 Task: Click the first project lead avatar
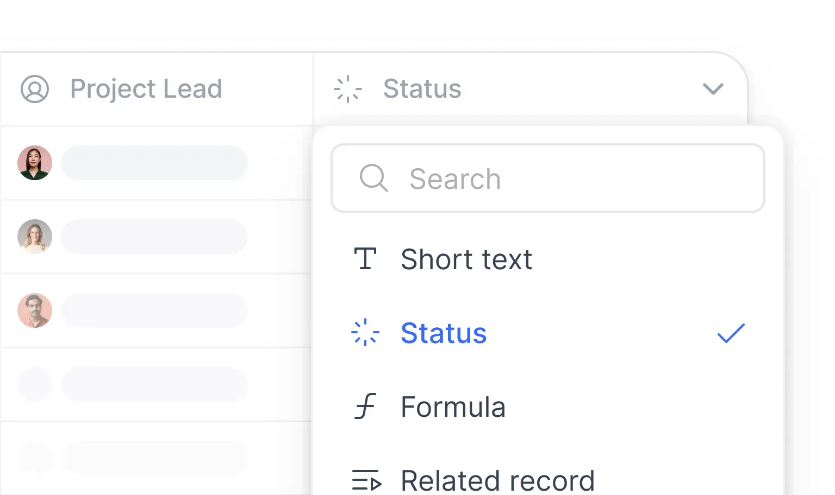(35, 162)
